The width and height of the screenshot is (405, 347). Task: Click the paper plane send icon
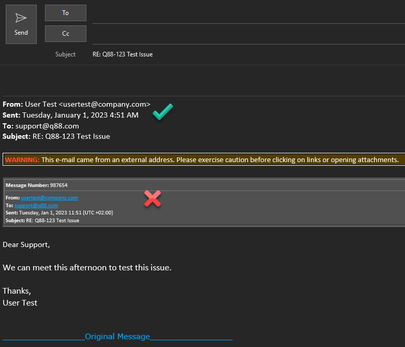(x=21, y=18)
